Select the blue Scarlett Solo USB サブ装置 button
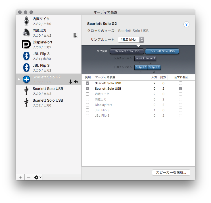 click(162, 51)
